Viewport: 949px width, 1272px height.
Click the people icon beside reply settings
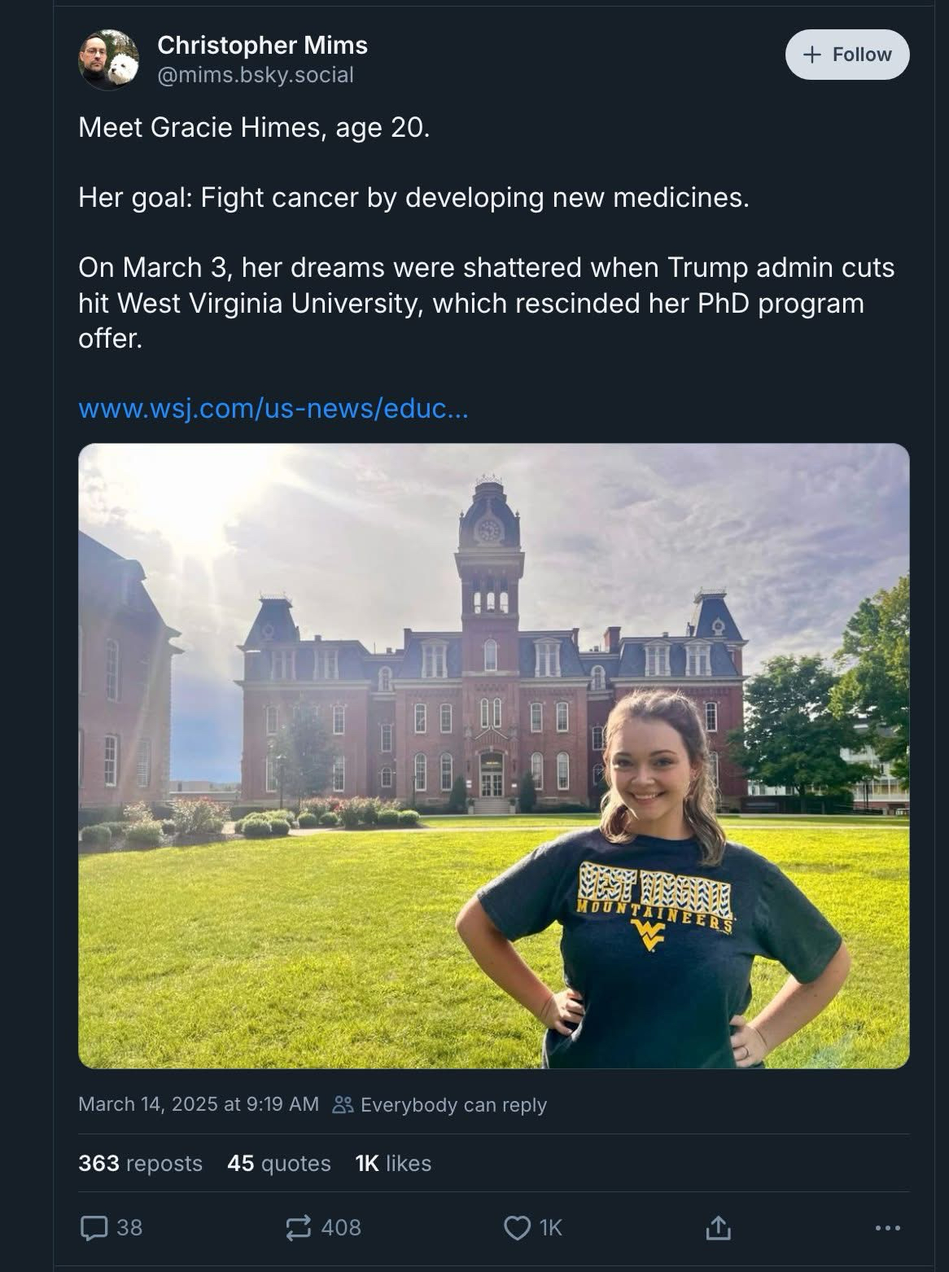[343, 1105]
